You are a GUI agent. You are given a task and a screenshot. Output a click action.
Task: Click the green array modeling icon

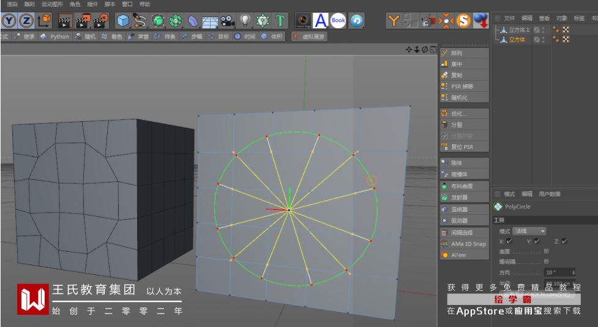176,21
